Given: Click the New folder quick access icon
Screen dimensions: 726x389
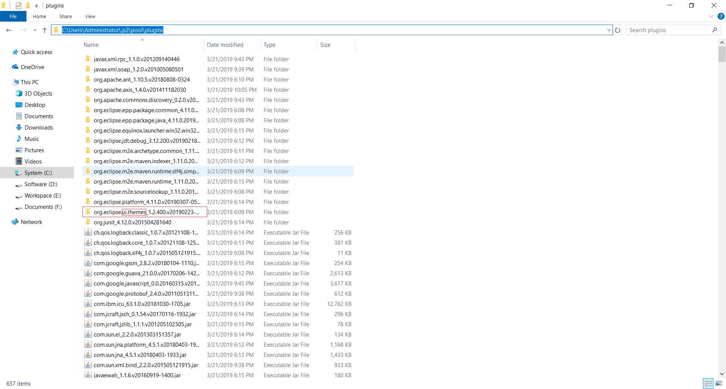Looking at the screenshot, I should [x=28, y=6].
